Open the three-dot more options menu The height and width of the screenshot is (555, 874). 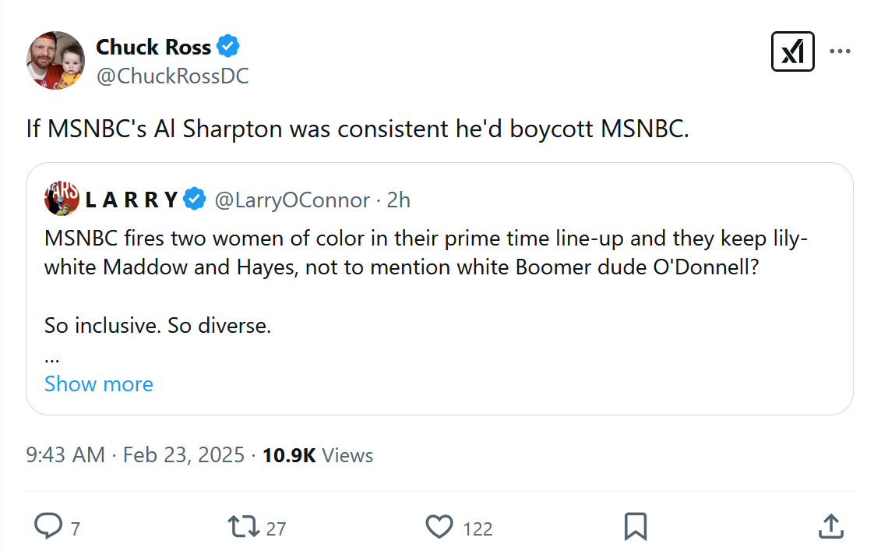tap(840, 51)
